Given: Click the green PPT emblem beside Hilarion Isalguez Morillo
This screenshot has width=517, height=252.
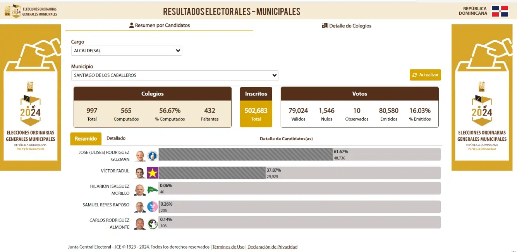Looking at the screenshot, I should point(153,189).
